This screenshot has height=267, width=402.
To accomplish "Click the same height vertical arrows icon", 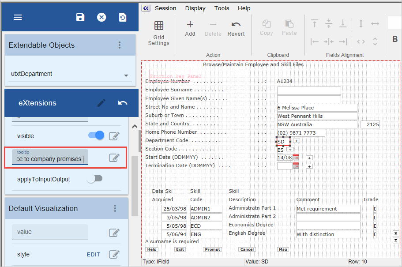I will (361, 23).
